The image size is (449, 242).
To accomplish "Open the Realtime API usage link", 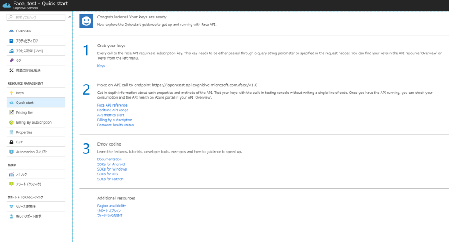I will pos(113,110).
